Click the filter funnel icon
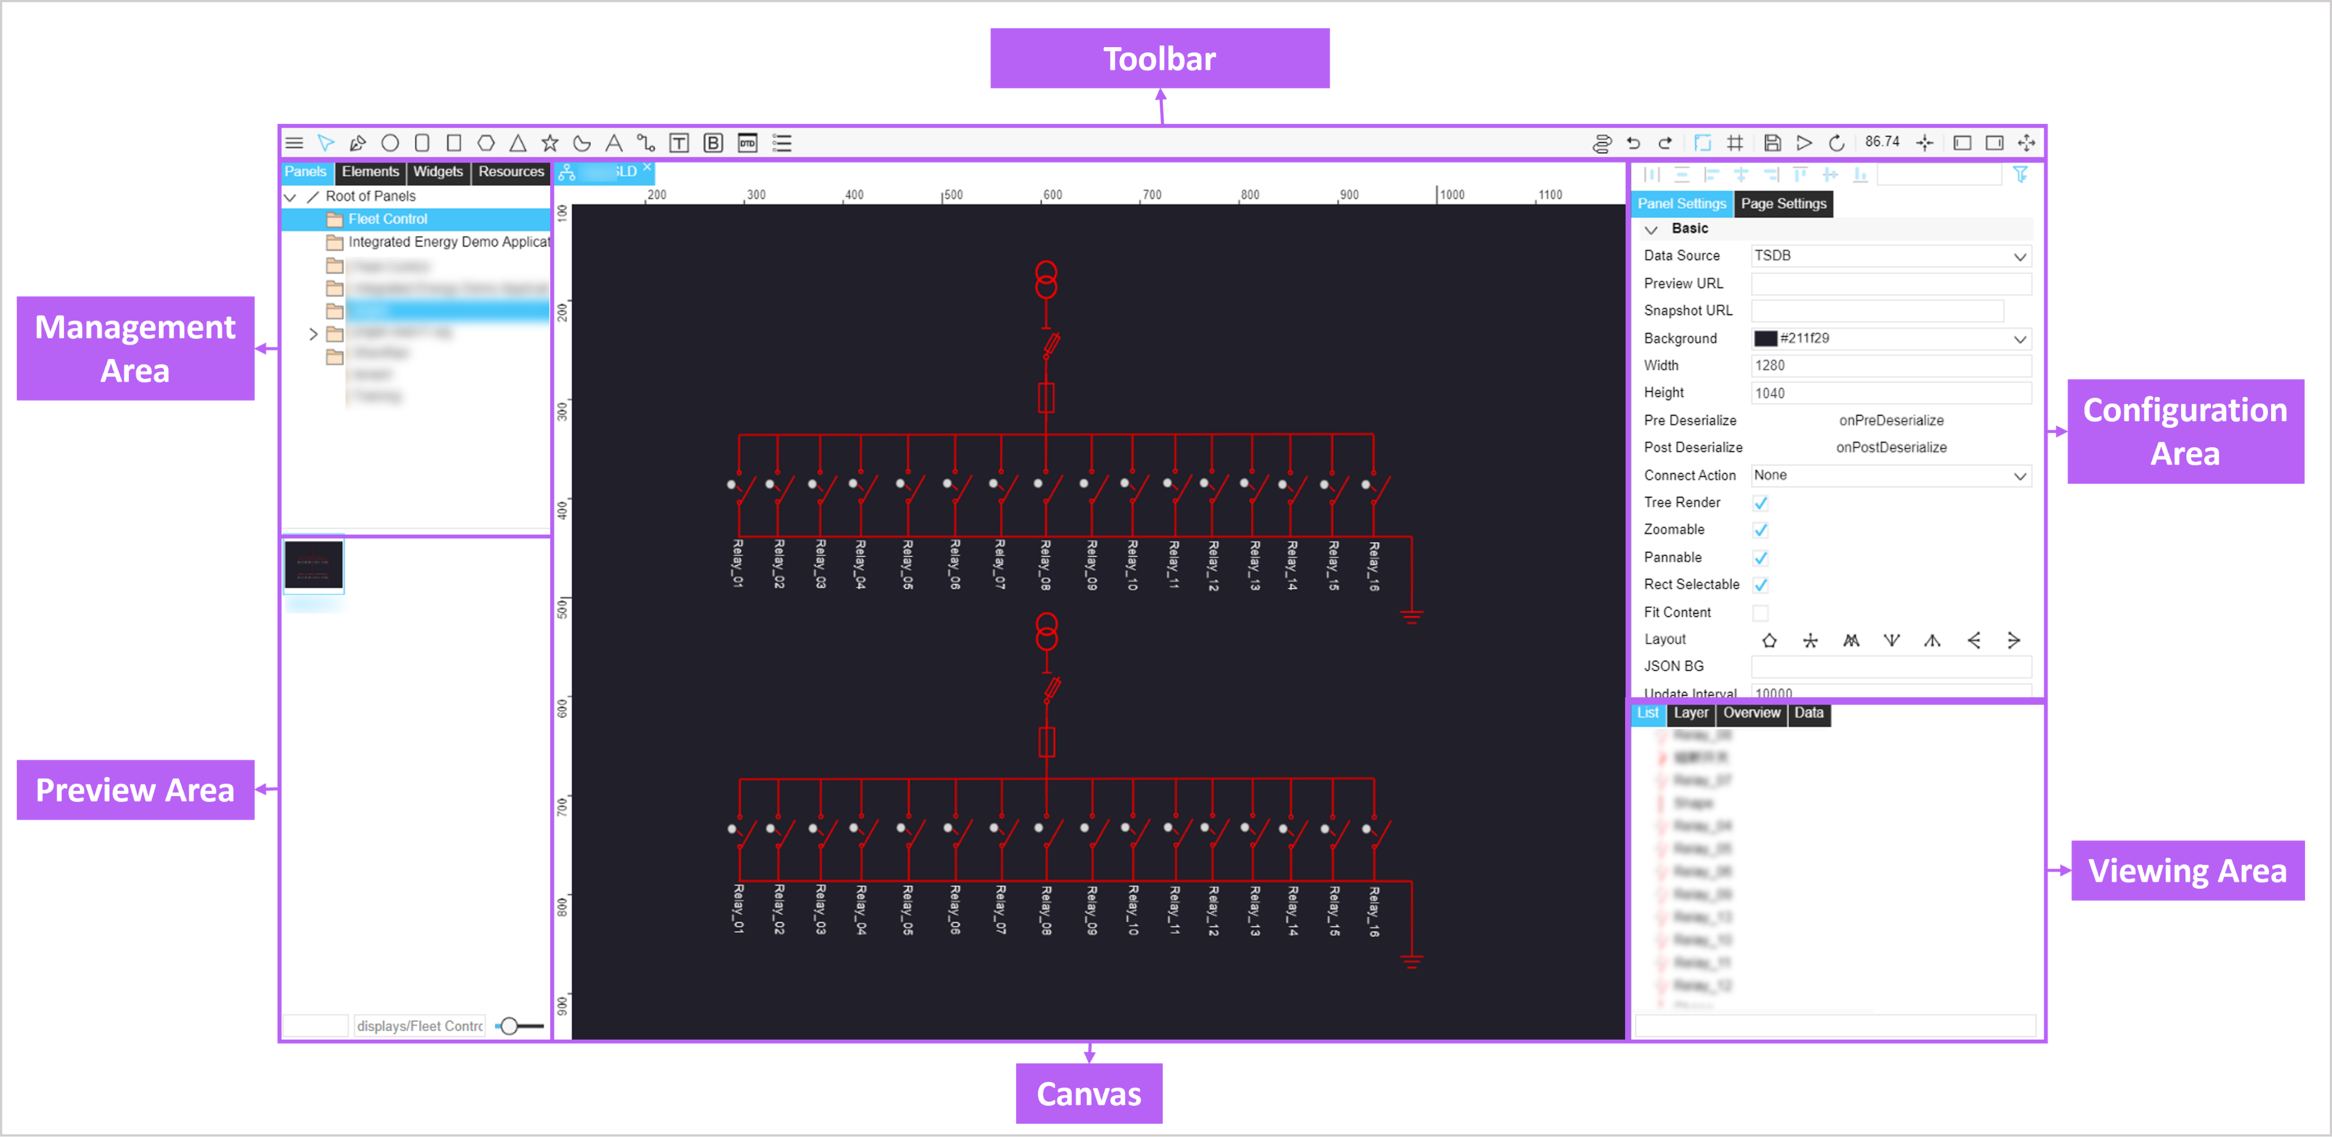The image size is (2332, 1137). [x=2020, y=175]
